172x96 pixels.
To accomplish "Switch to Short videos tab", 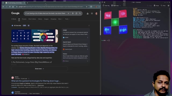I will pos(32,19).
